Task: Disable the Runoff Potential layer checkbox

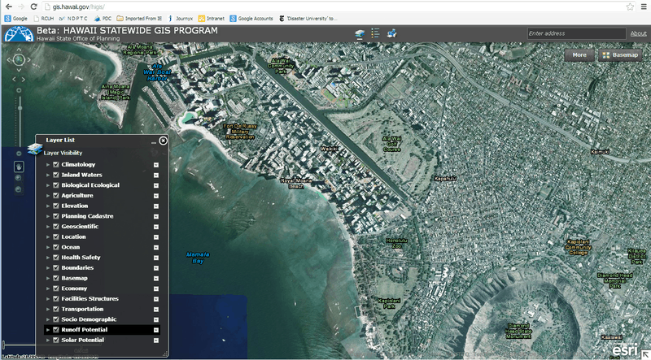Action: [55, 330]
